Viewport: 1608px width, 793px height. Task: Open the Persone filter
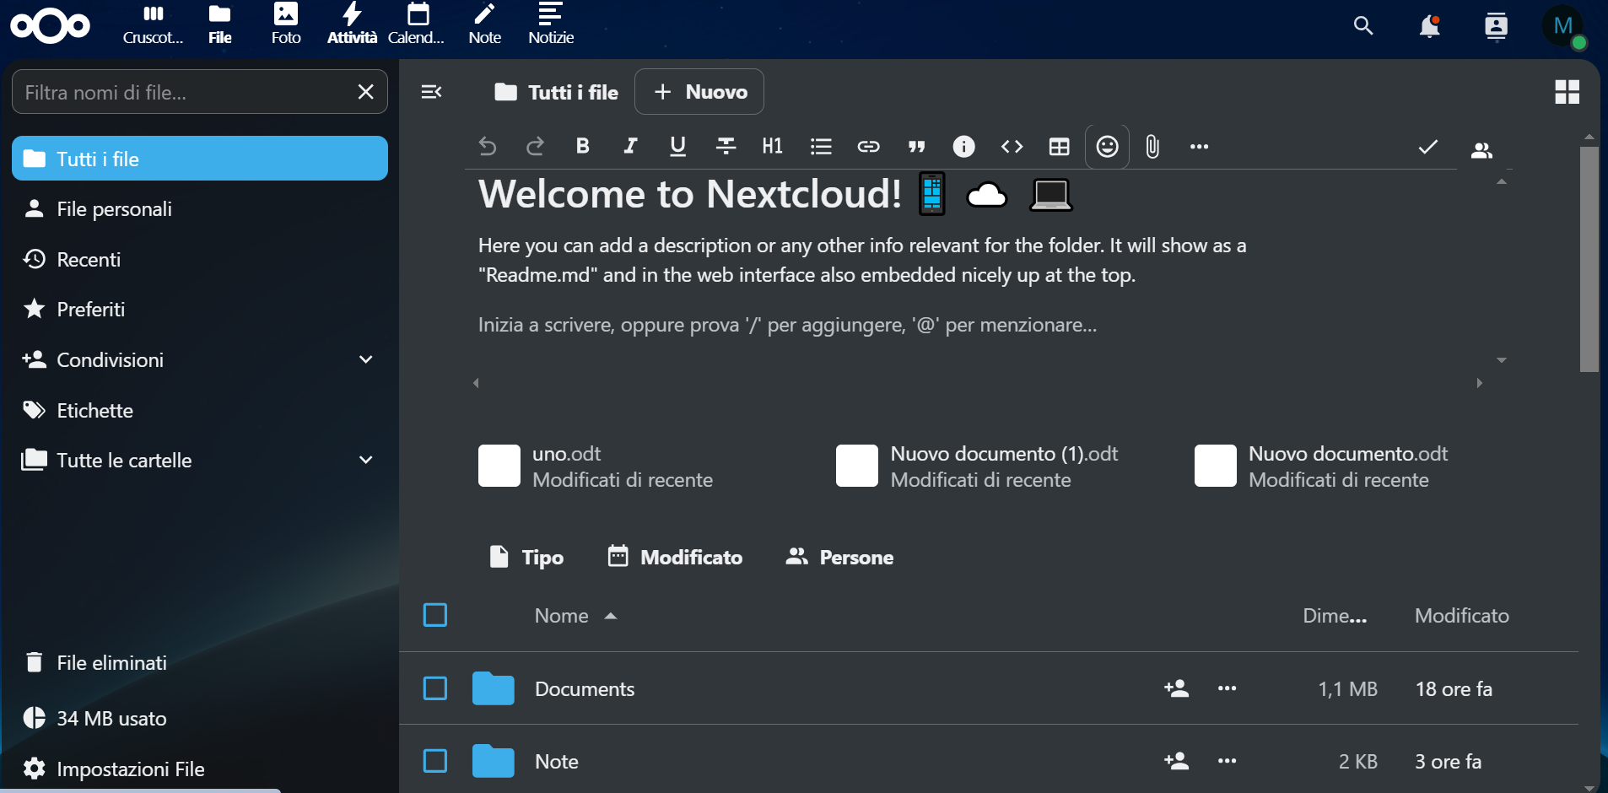839,557
